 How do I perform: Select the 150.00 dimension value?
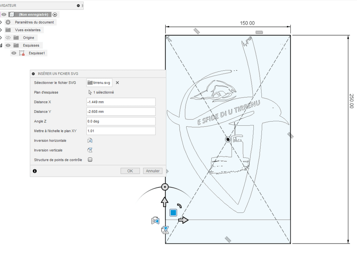coord(247,23)
